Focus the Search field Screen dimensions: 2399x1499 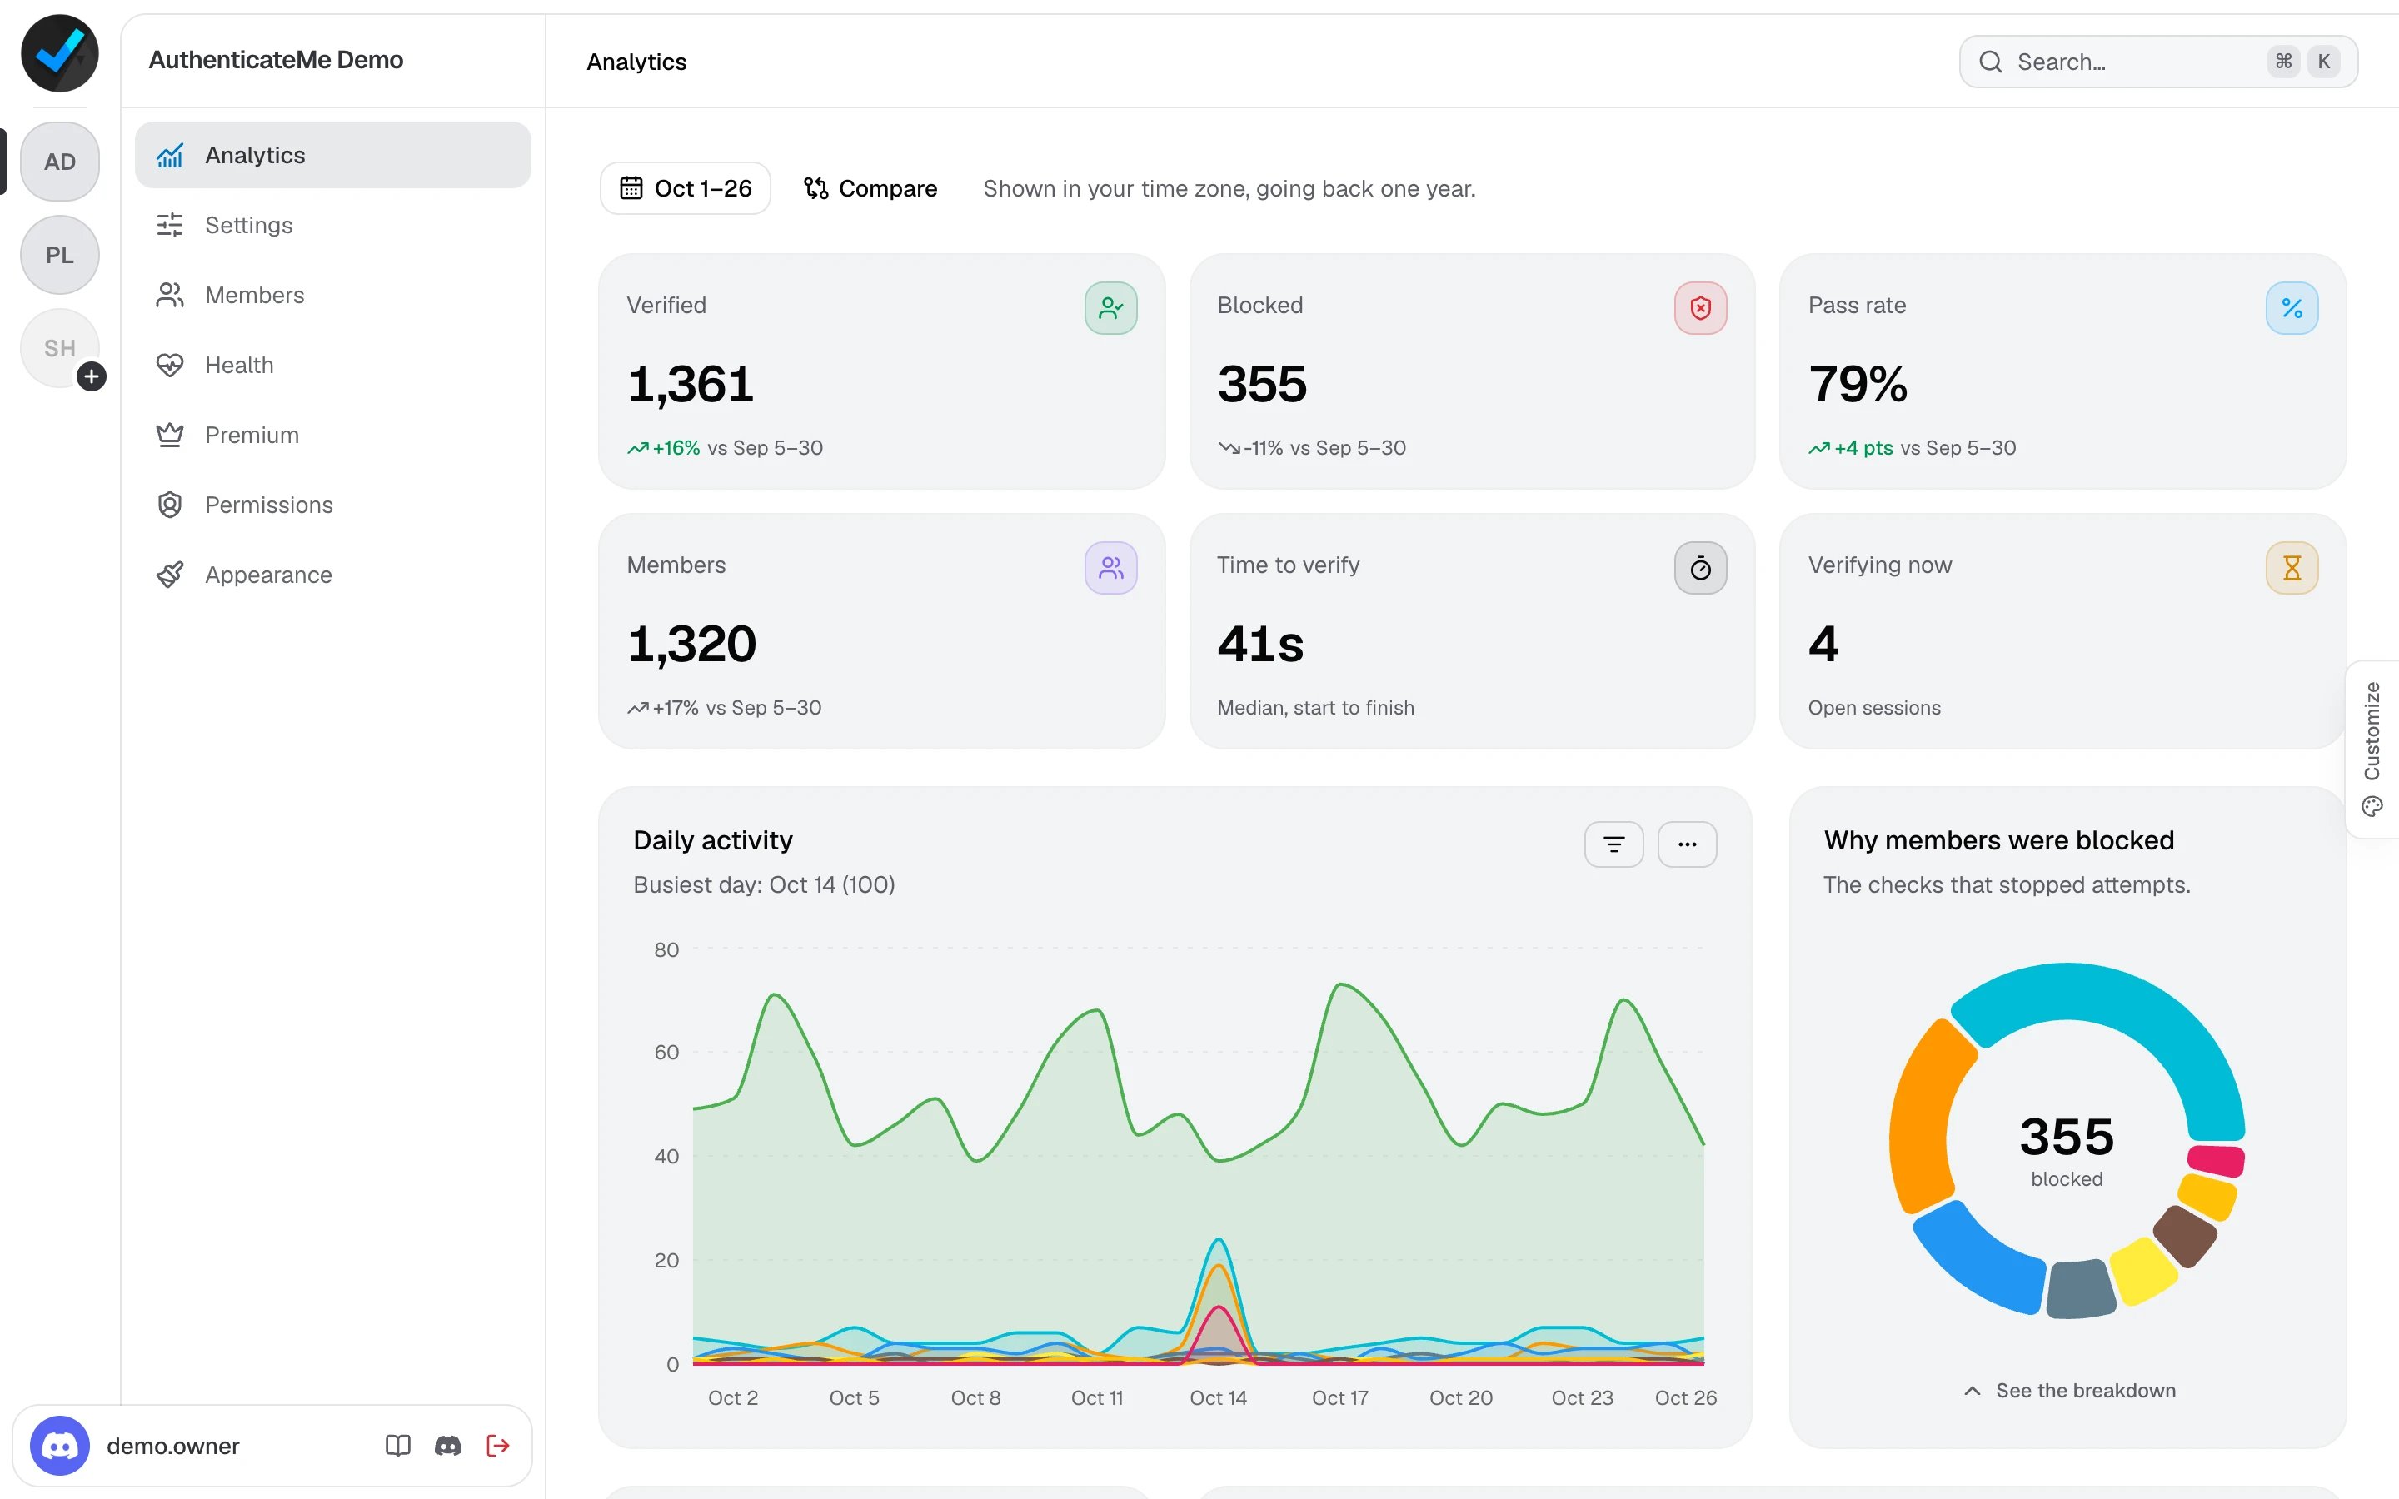pos(2158,62)
